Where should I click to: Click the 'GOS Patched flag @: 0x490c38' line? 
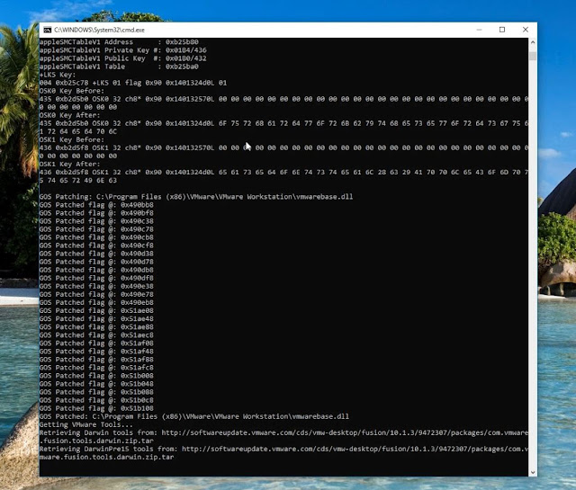coord(96,221)
